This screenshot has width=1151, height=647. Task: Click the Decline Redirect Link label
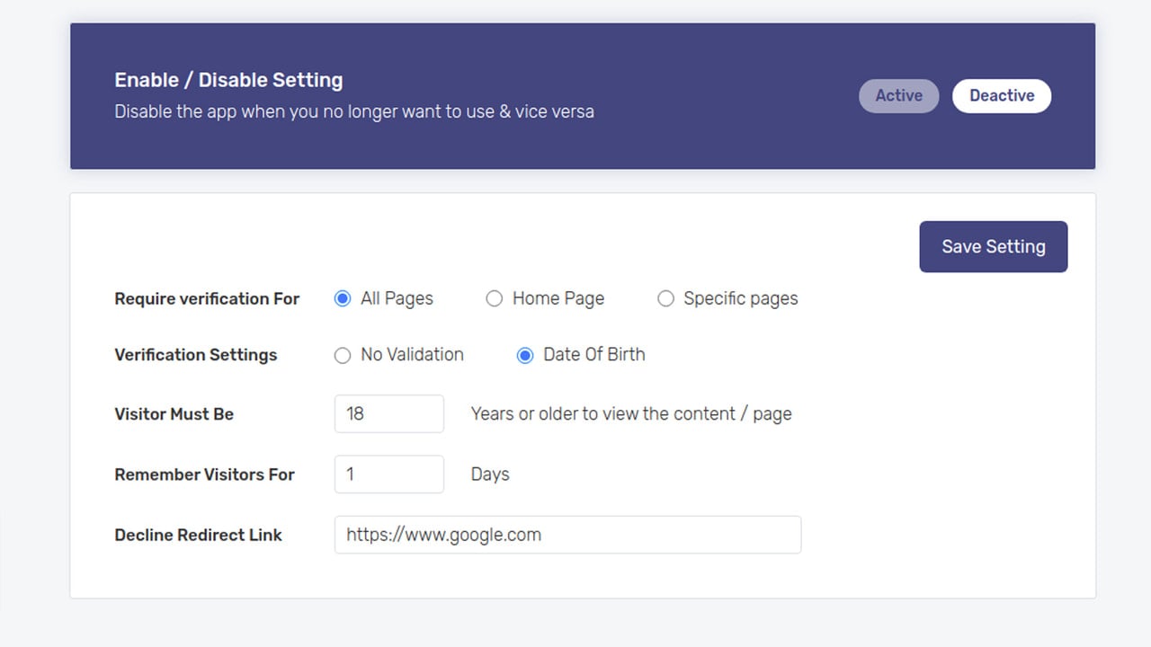[x=199, y=535]
